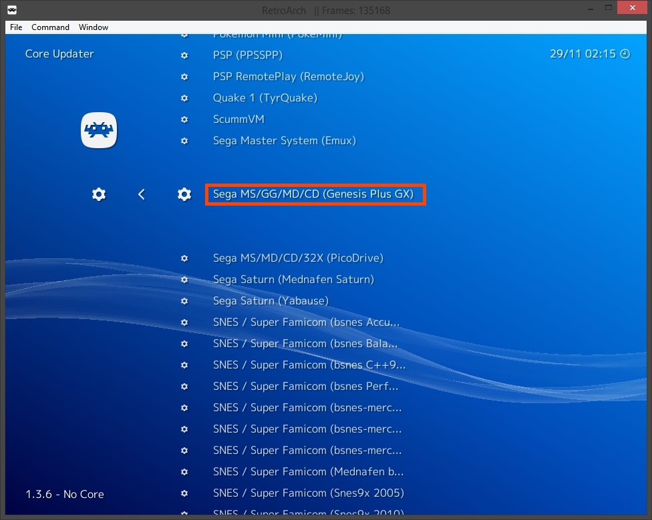Click the settings gear beside the back arrow

pos(99,194)
